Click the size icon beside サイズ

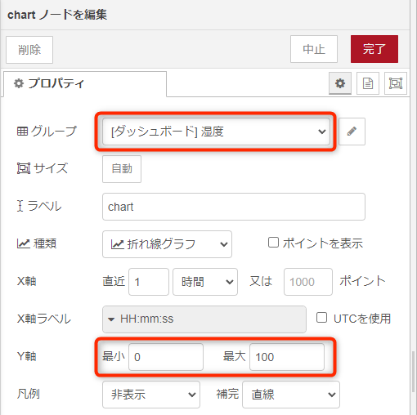[x=24, y=168]
